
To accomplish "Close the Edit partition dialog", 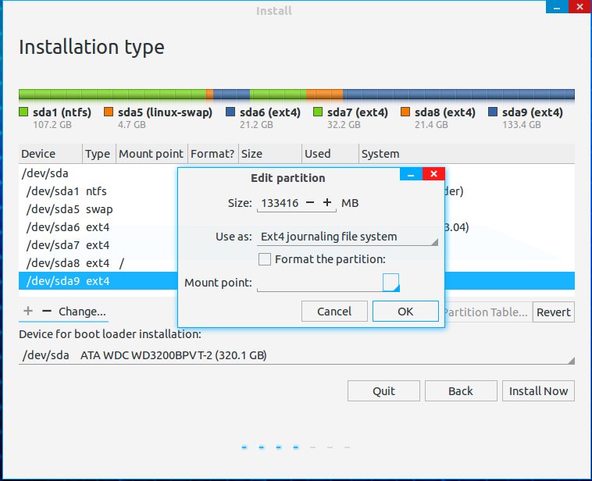I will [x=434, y=175].
